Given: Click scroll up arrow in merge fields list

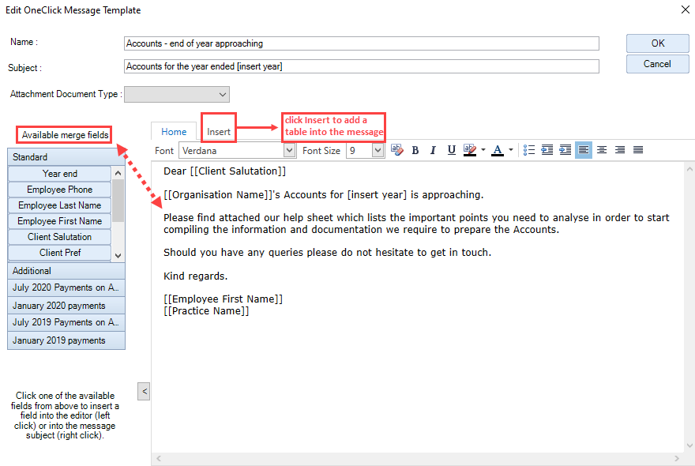Looking at the screenshot, I should pyautogui.click(x=118, y=173).
